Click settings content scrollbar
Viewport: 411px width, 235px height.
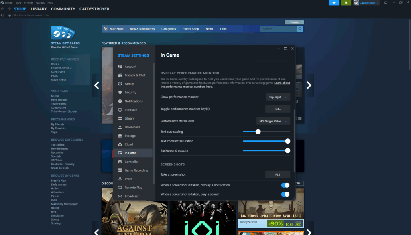295,141
